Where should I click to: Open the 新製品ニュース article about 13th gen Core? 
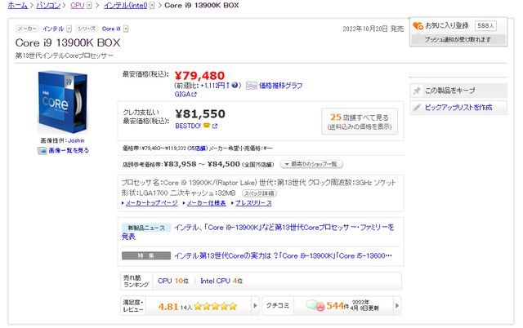[258, 232]
